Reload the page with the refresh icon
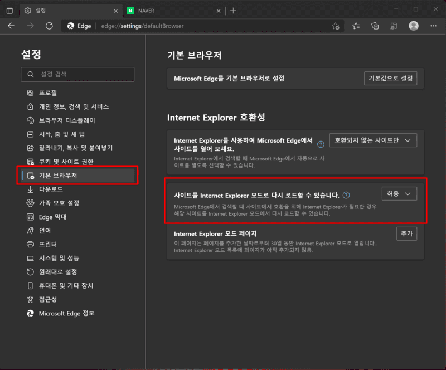446x370 pixels. click(49, 26)
